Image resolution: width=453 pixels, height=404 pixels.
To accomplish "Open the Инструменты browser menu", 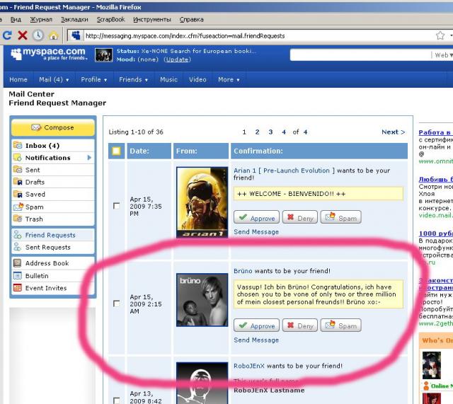I will (x=152, y=19).
